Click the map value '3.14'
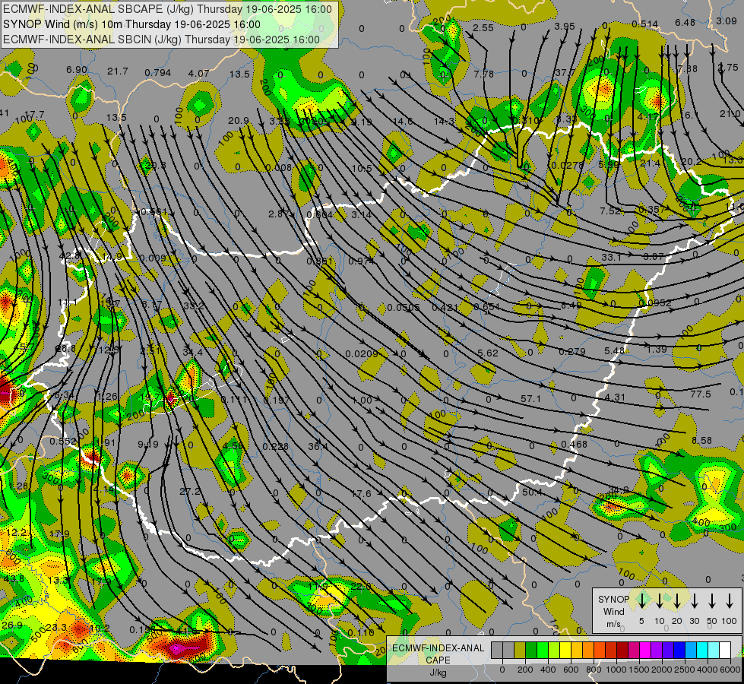 361,215
